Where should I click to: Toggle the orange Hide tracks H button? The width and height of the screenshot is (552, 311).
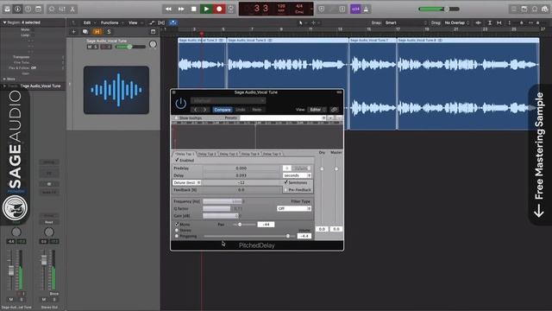coord(97,32)
